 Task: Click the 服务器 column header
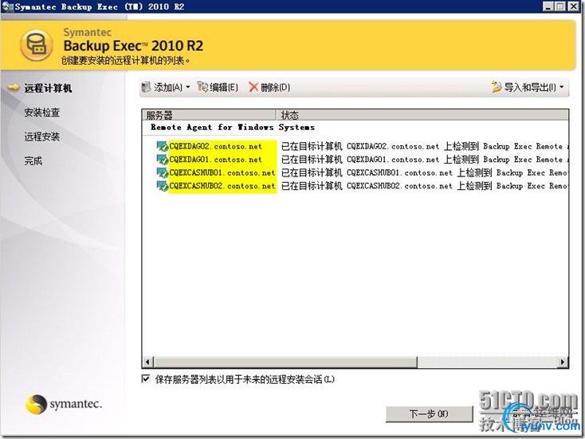[209, 115]
